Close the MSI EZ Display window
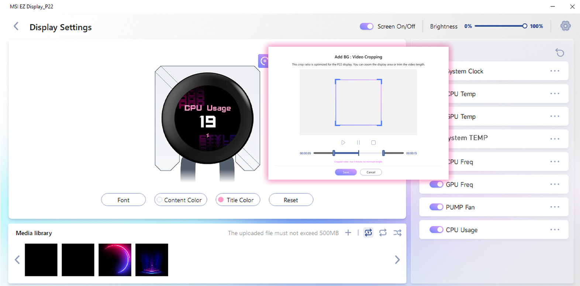Viewport: 580px width, 286px height. (572, 6)
